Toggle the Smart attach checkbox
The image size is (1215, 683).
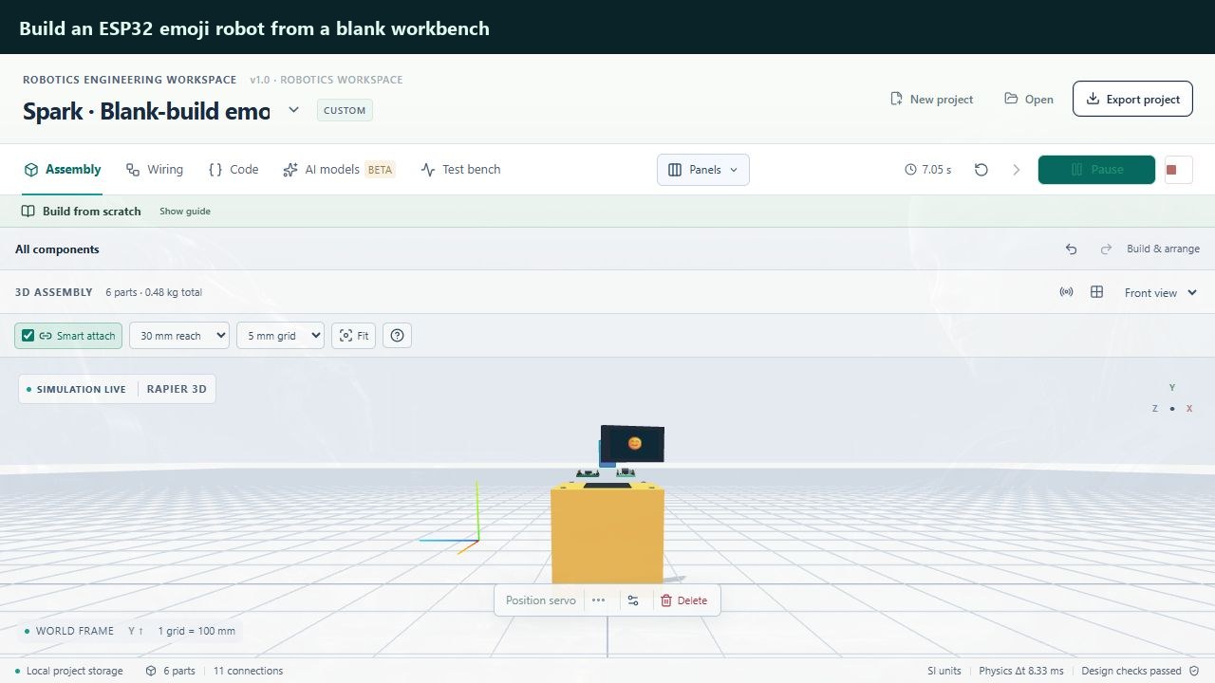(28, 336)
